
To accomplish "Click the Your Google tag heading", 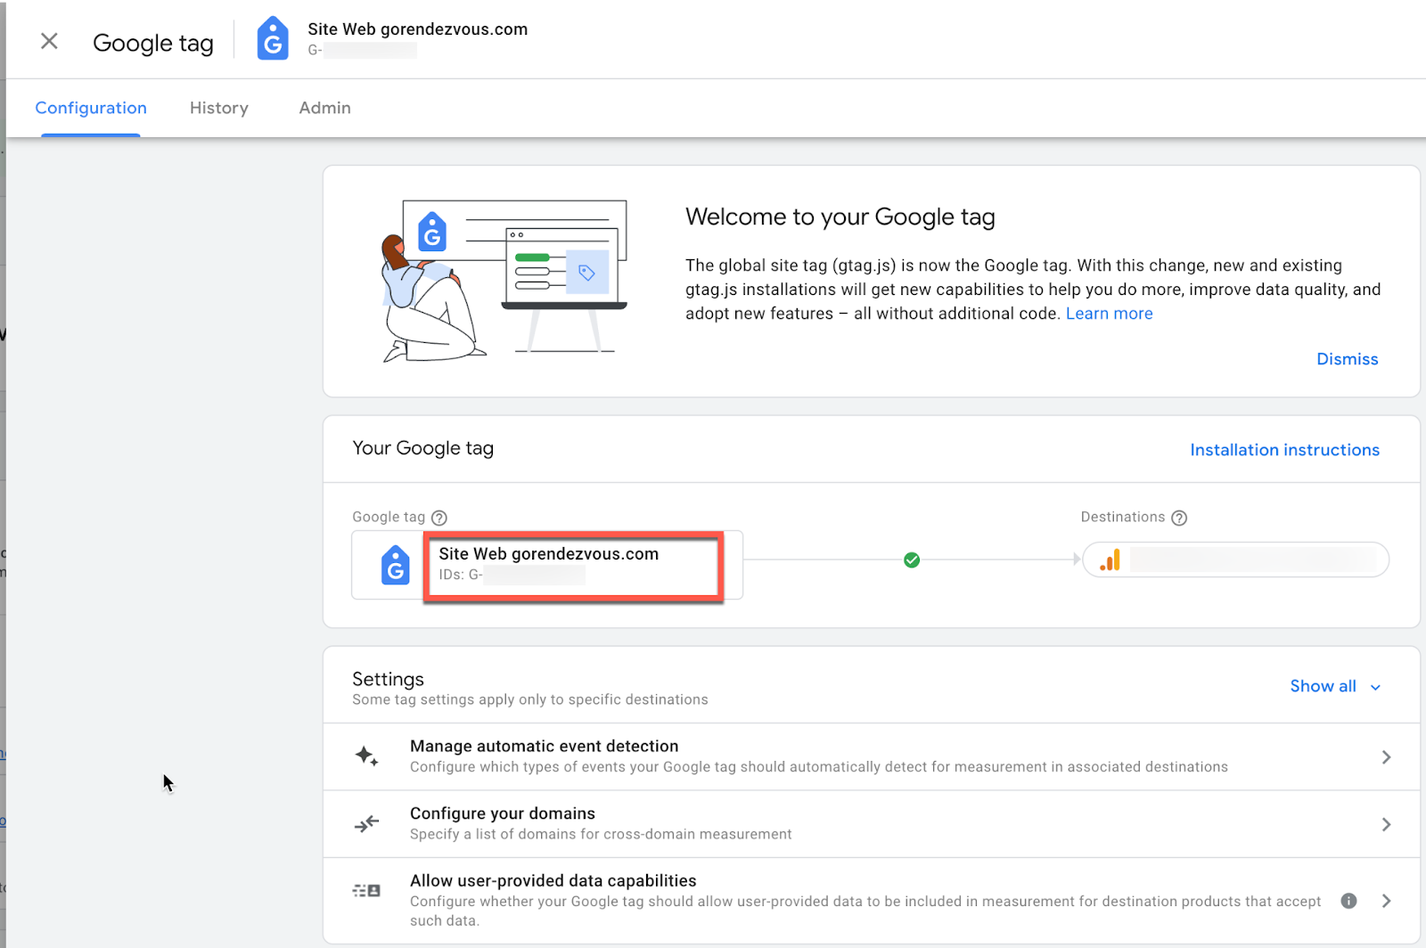I will pos(422,448).
